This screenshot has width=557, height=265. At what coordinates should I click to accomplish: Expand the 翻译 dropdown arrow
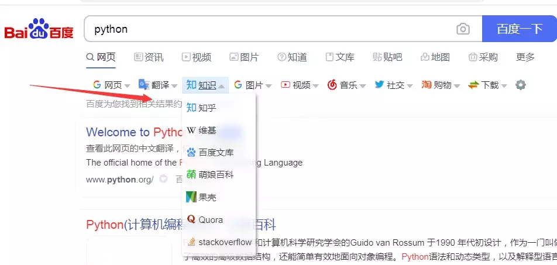174,85
